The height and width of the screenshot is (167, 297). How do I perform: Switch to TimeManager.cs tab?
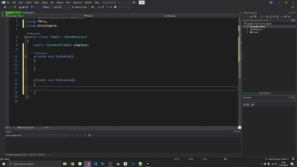click(x=28, y=13)
